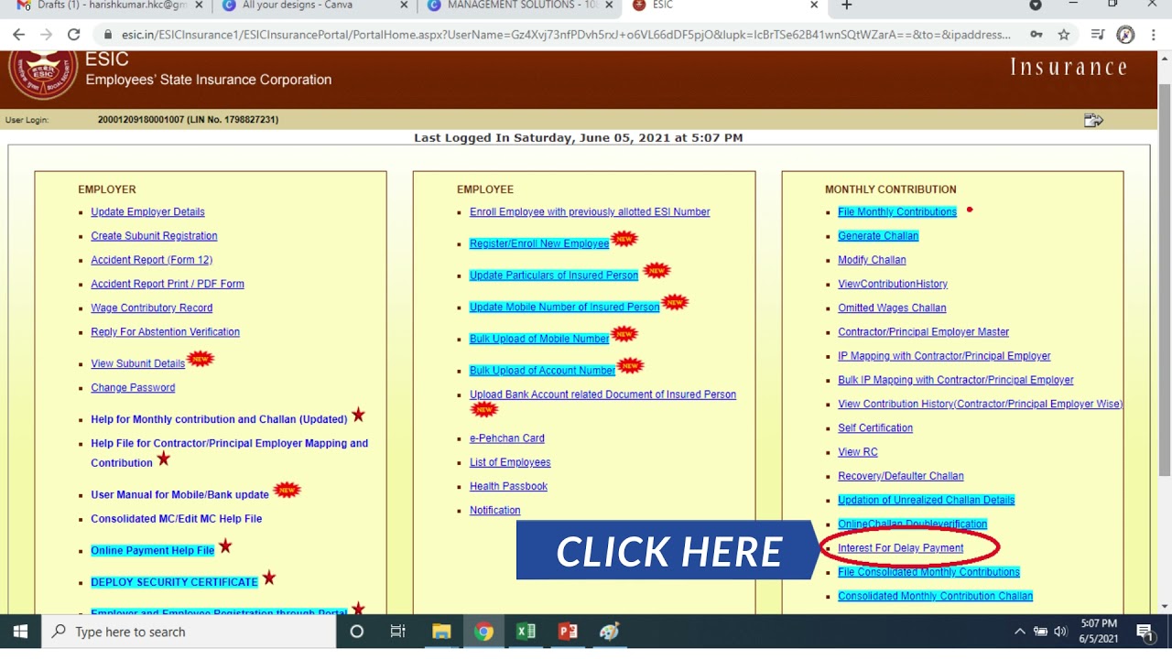
Task: Show hidden system tray icons
Action: pos(1020,632)
